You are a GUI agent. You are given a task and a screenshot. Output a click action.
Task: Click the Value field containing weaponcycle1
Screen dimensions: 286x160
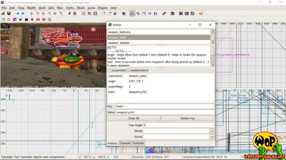pyautogui.click(x=165, y=112)
